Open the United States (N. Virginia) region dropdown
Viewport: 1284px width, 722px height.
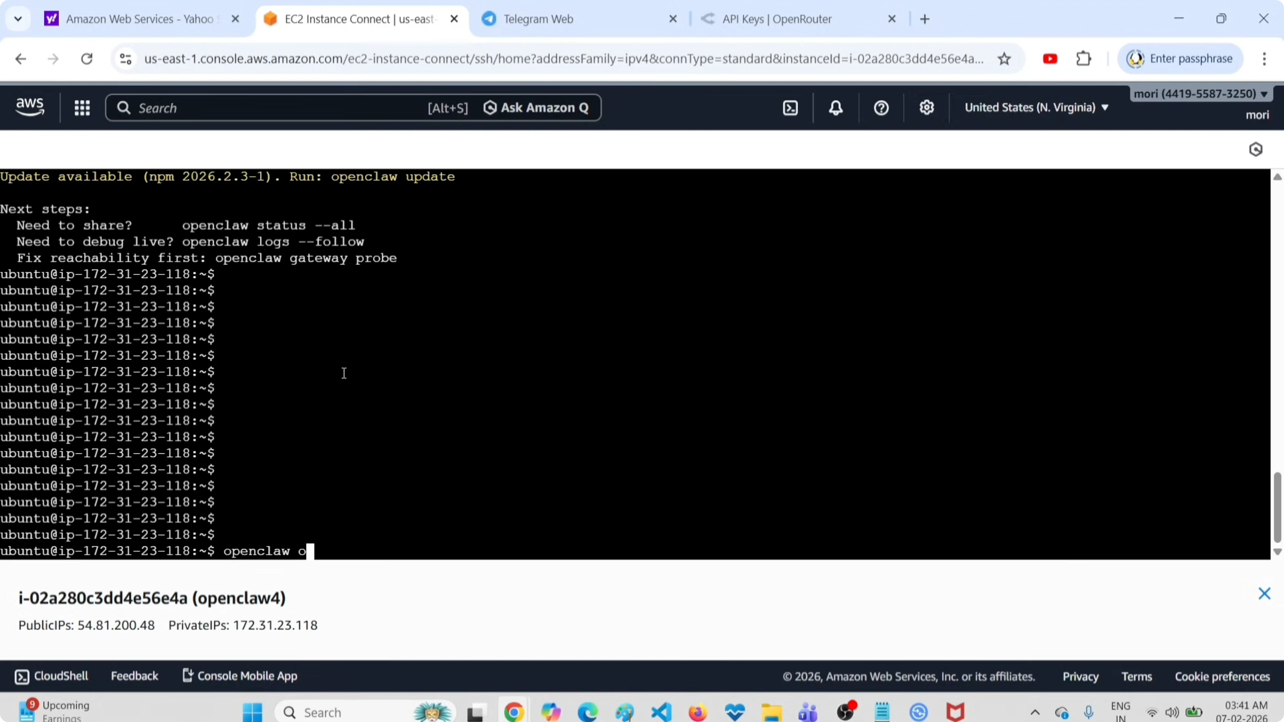click(1037, 107)
